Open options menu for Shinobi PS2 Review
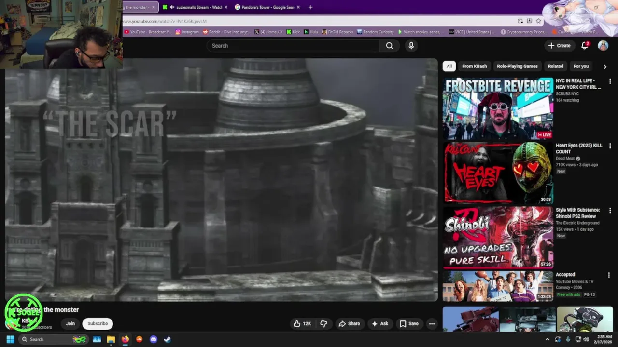 point(610,211)
